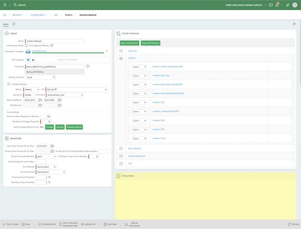Click Save in bottom bar
301x229 pixels.
tap(26, 224)
